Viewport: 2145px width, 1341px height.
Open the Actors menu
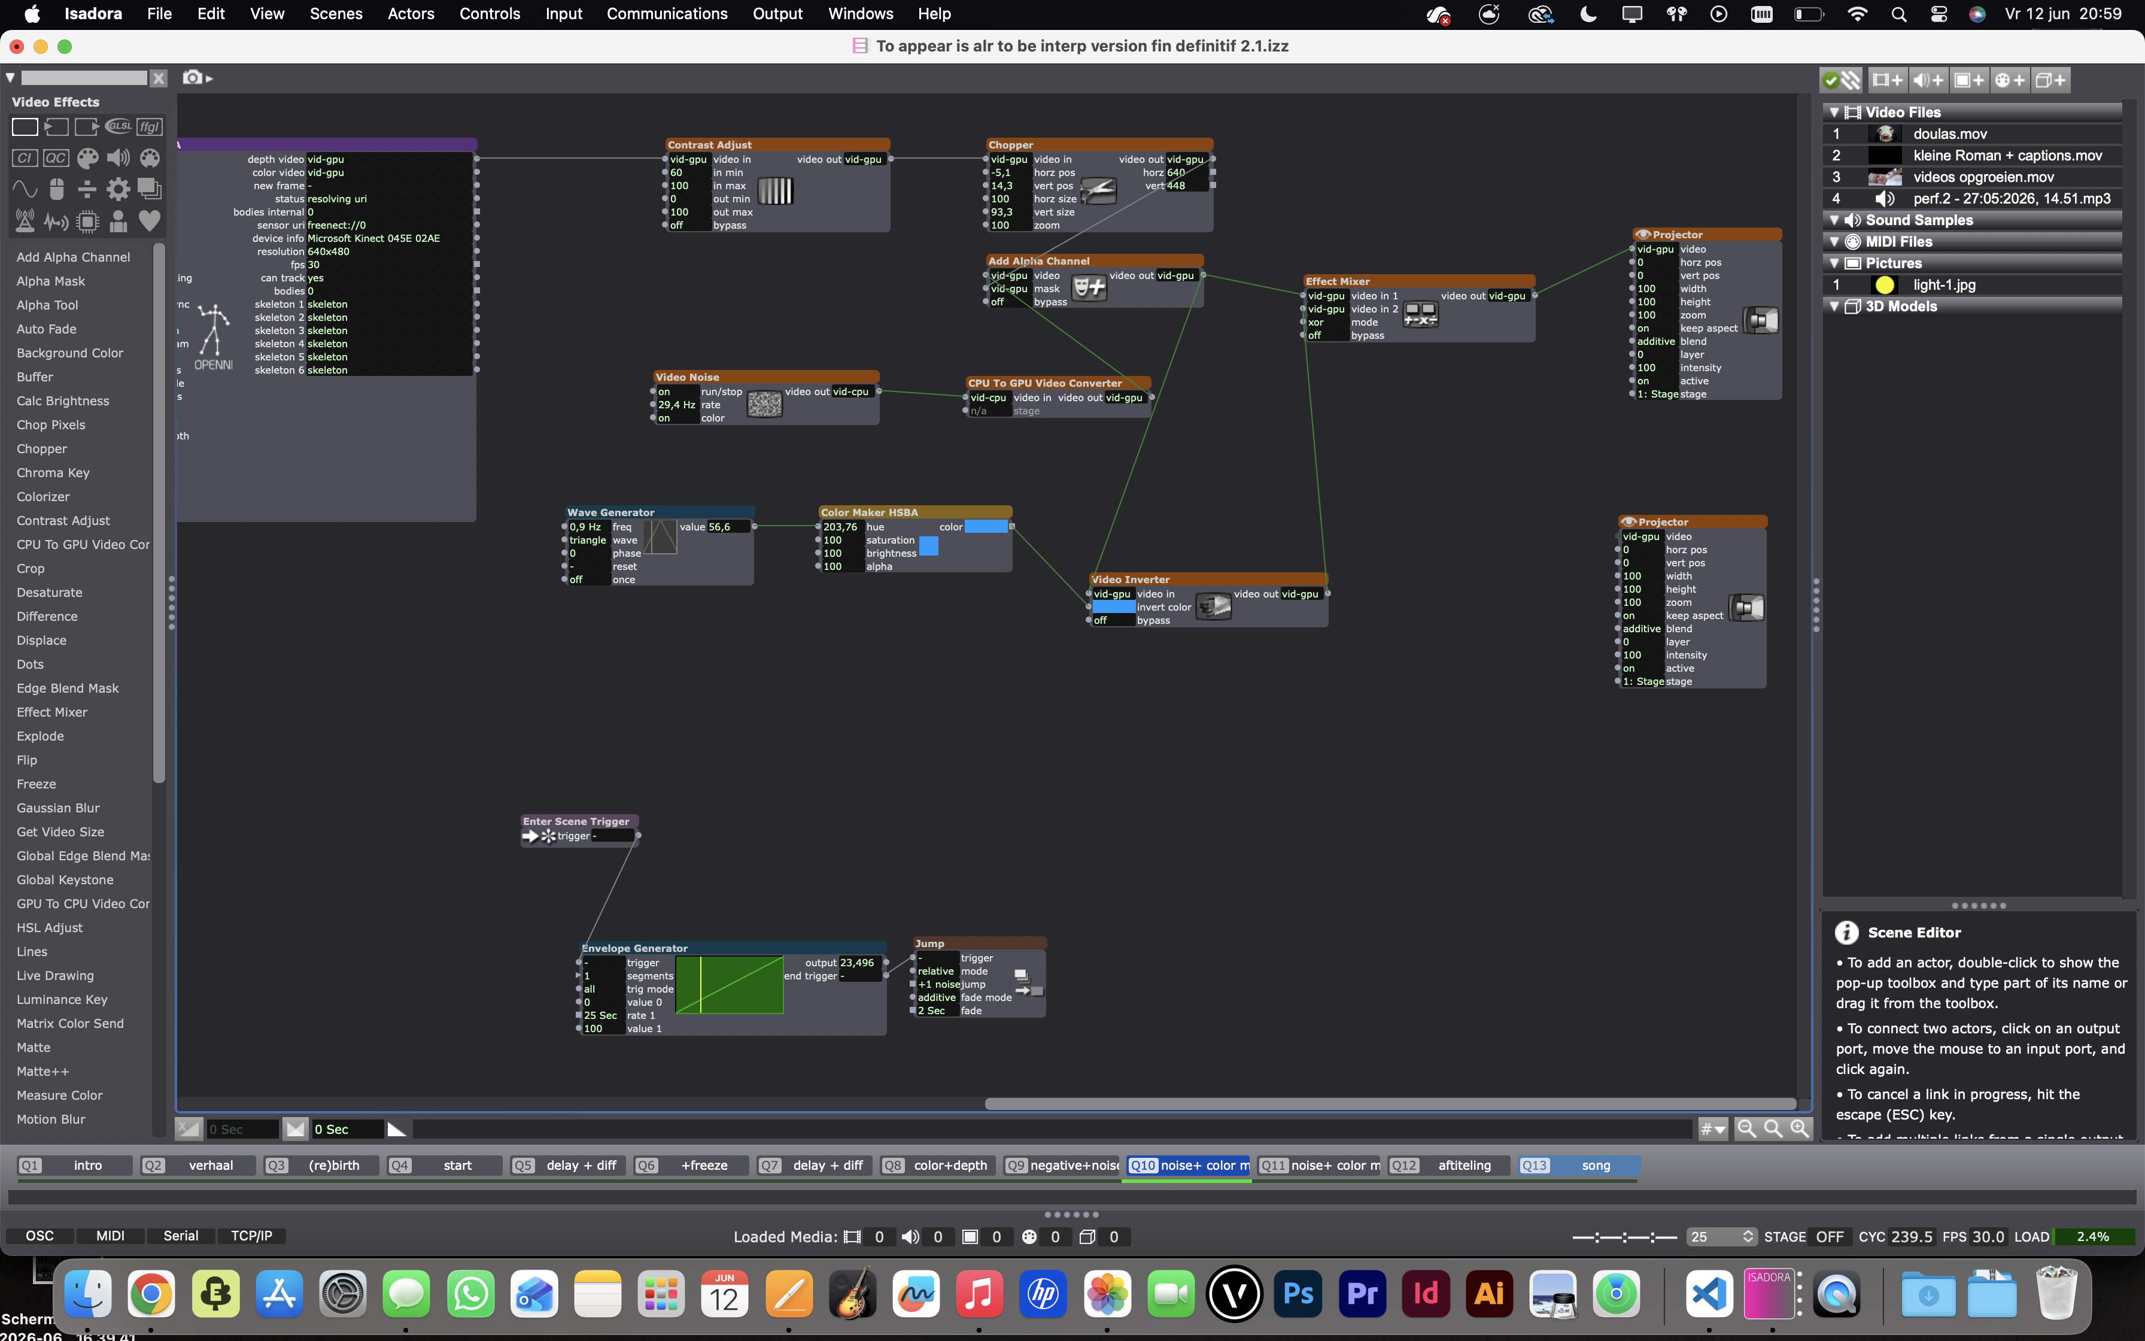[411, 14]
